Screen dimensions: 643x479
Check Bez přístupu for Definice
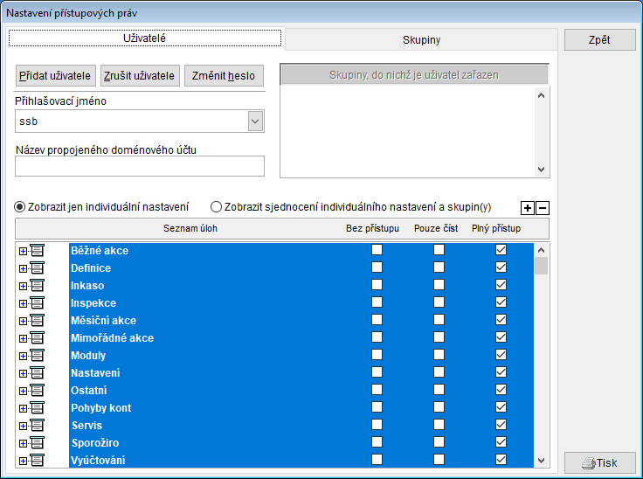[x=377, y=268]
